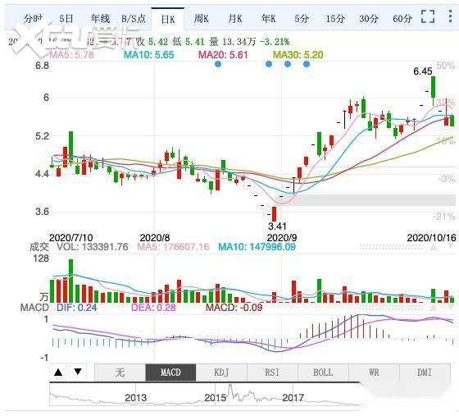Image resolution: width=459 pixels, height=416 pixels.
Task: Click the small up arrow beside volume panel
Action: [434, 247]
